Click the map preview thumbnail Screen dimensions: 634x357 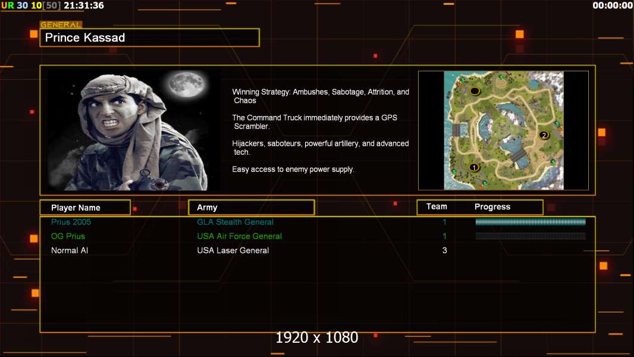coord(503,130)
